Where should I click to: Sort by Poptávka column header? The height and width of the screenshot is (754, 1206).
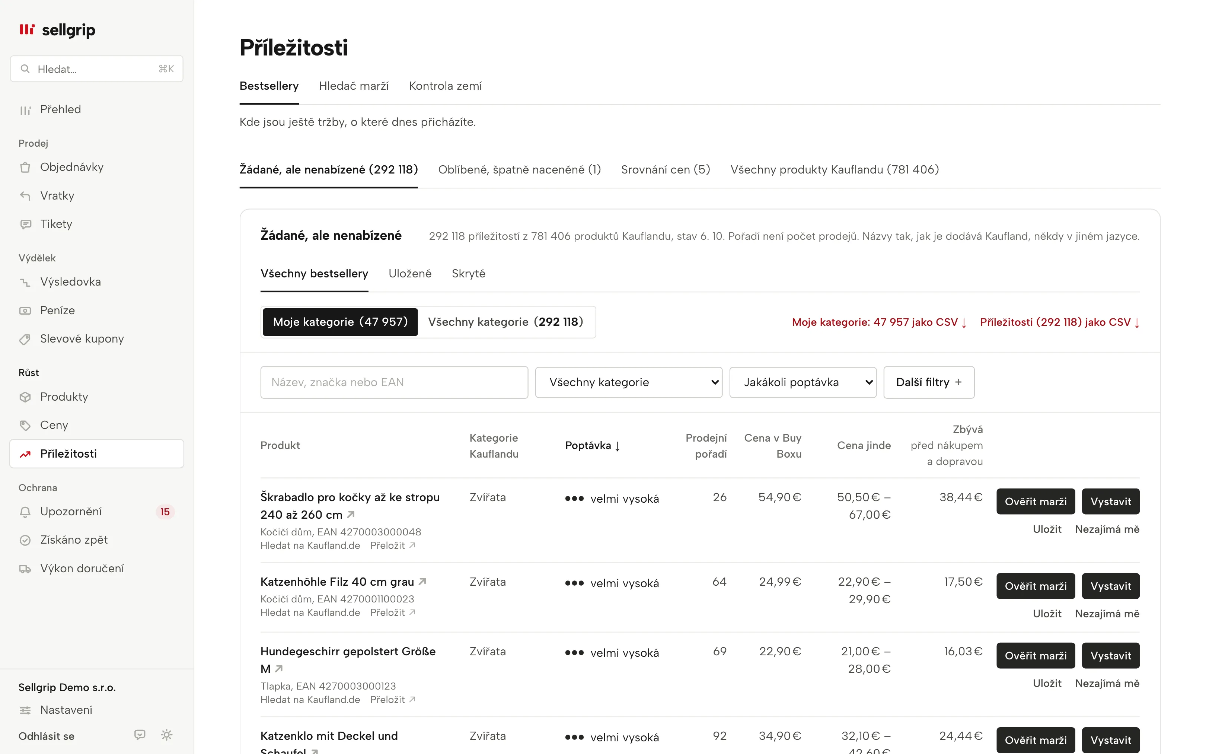point(593,446)
